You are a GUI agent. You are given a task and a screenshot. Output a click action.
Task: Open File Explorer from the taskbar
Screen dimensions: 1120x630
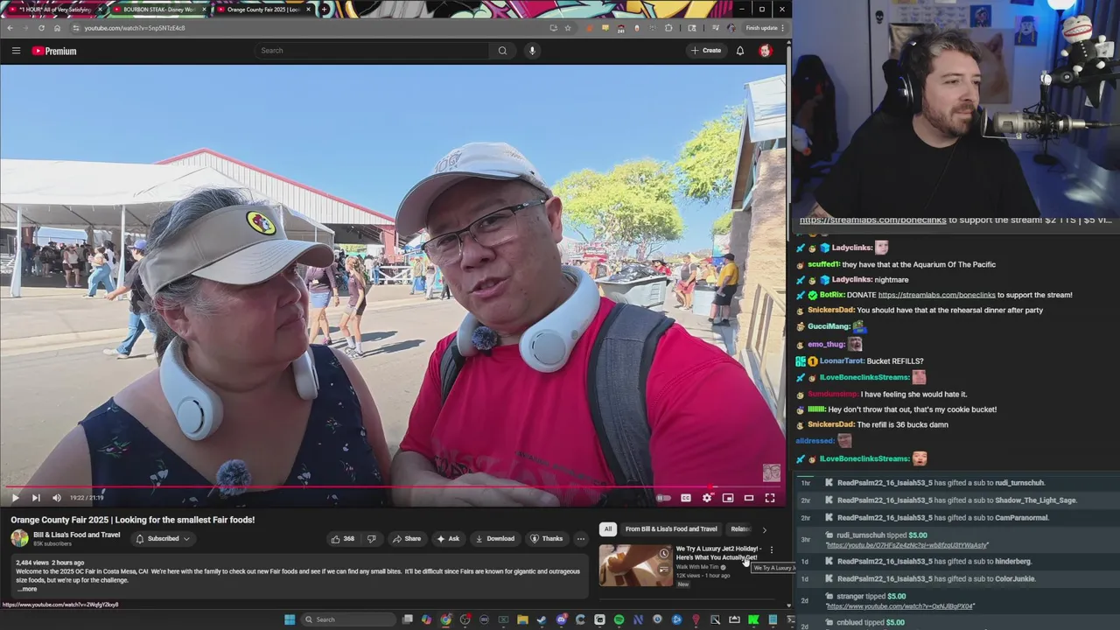522,619
